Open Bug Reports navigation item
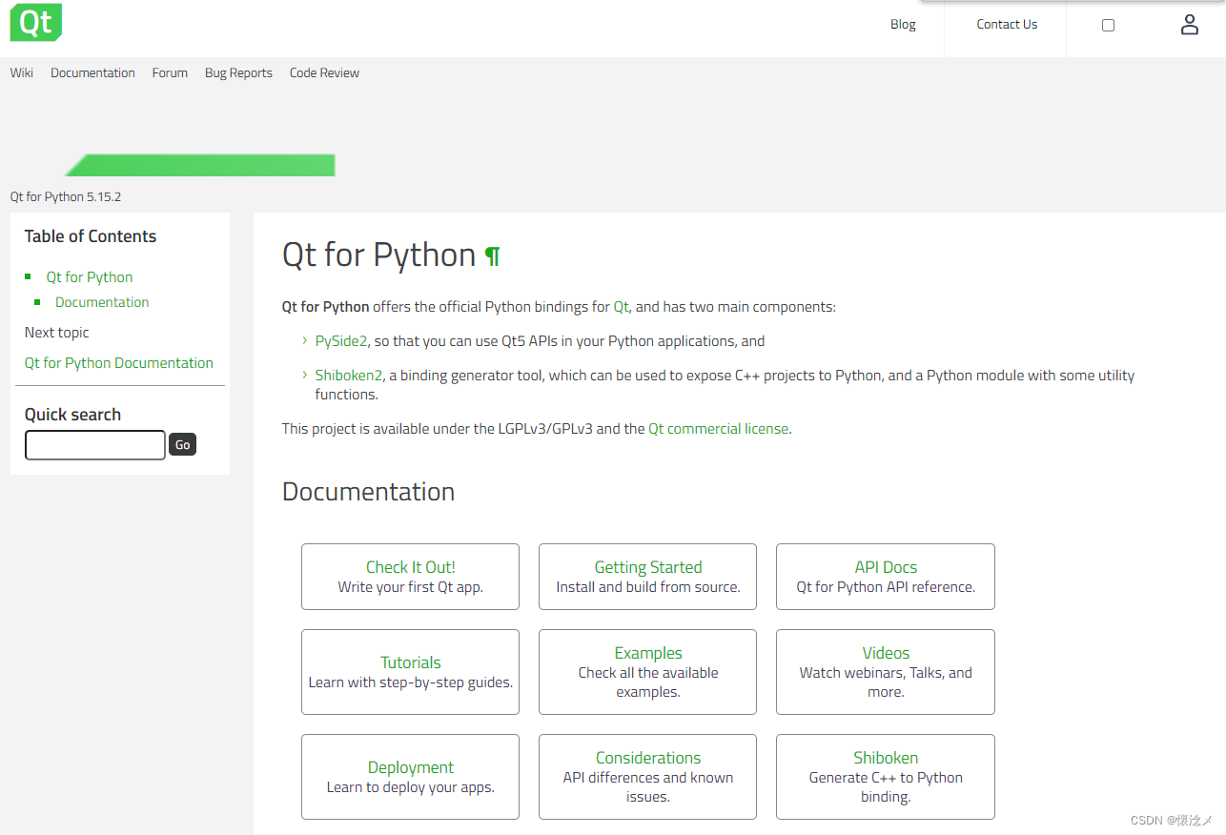 pyautogui.click(x=238, y=72)
